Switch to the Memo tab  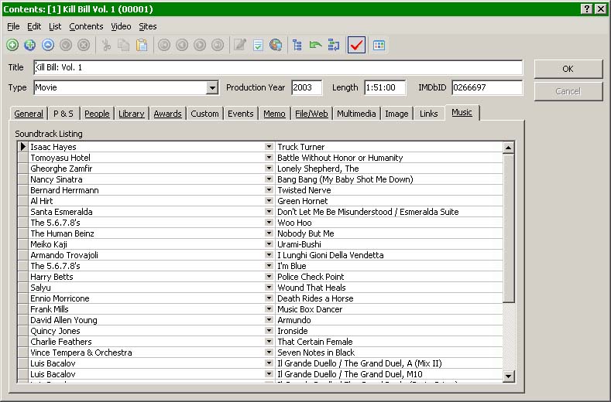(274, 114)
